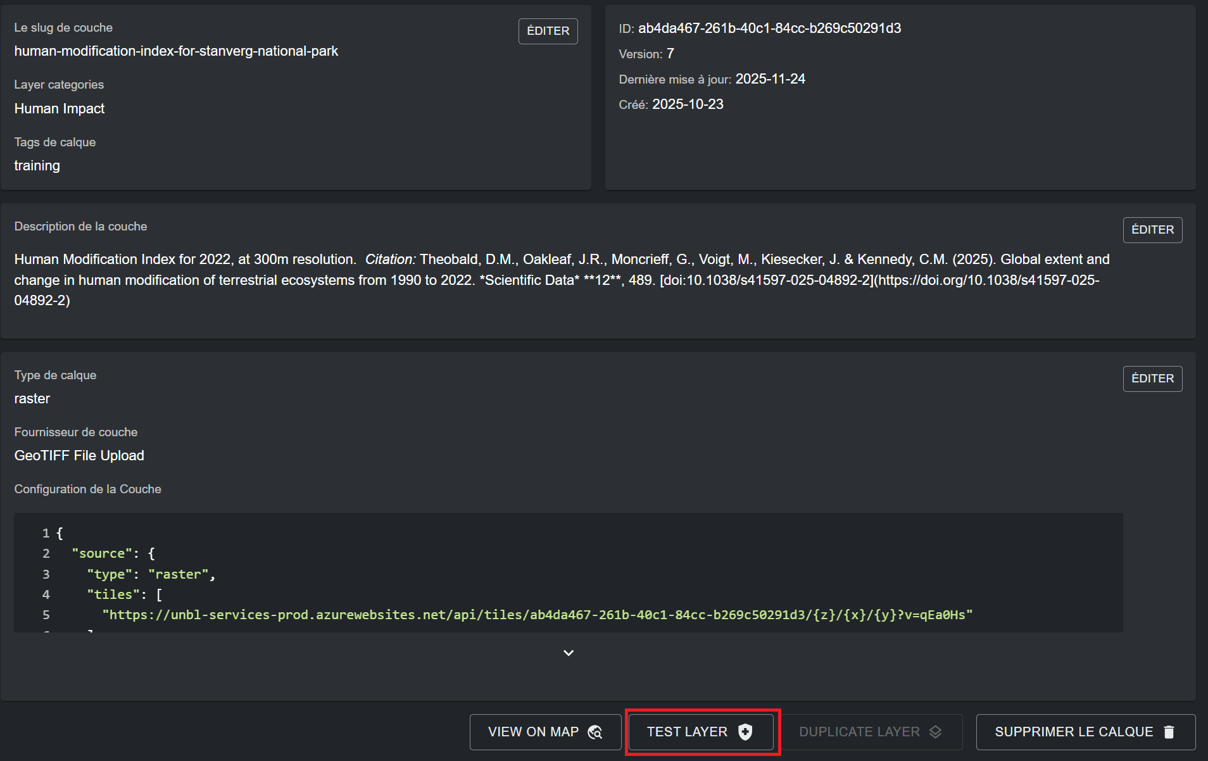
Task: Open editor for the layer description
Action: coord(1152,230)
